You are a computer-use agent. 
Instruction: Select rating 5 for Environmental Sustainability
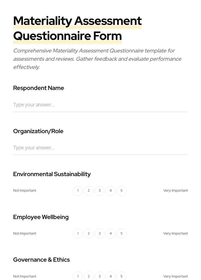[x=122, y=191]
